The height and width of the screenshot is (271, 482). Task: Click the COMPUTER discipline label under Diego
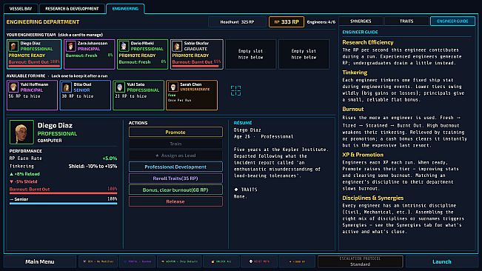pos(50,141)
